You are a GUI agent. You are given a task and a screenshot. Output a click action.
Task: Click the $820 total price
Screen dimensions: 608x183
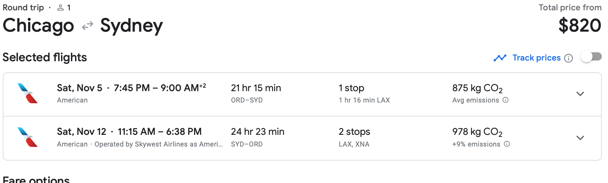[x=580, y=26]
